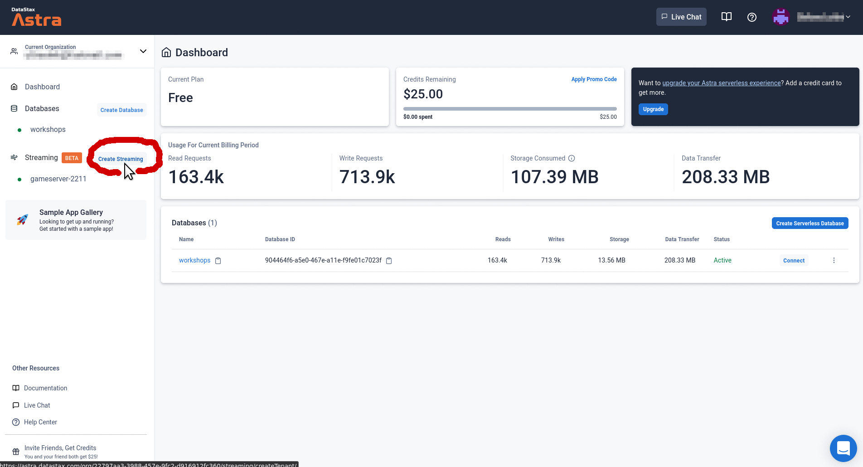Go to Dashboard in sidebar
The image size is (863, 467).
click(x=42, y=87)
